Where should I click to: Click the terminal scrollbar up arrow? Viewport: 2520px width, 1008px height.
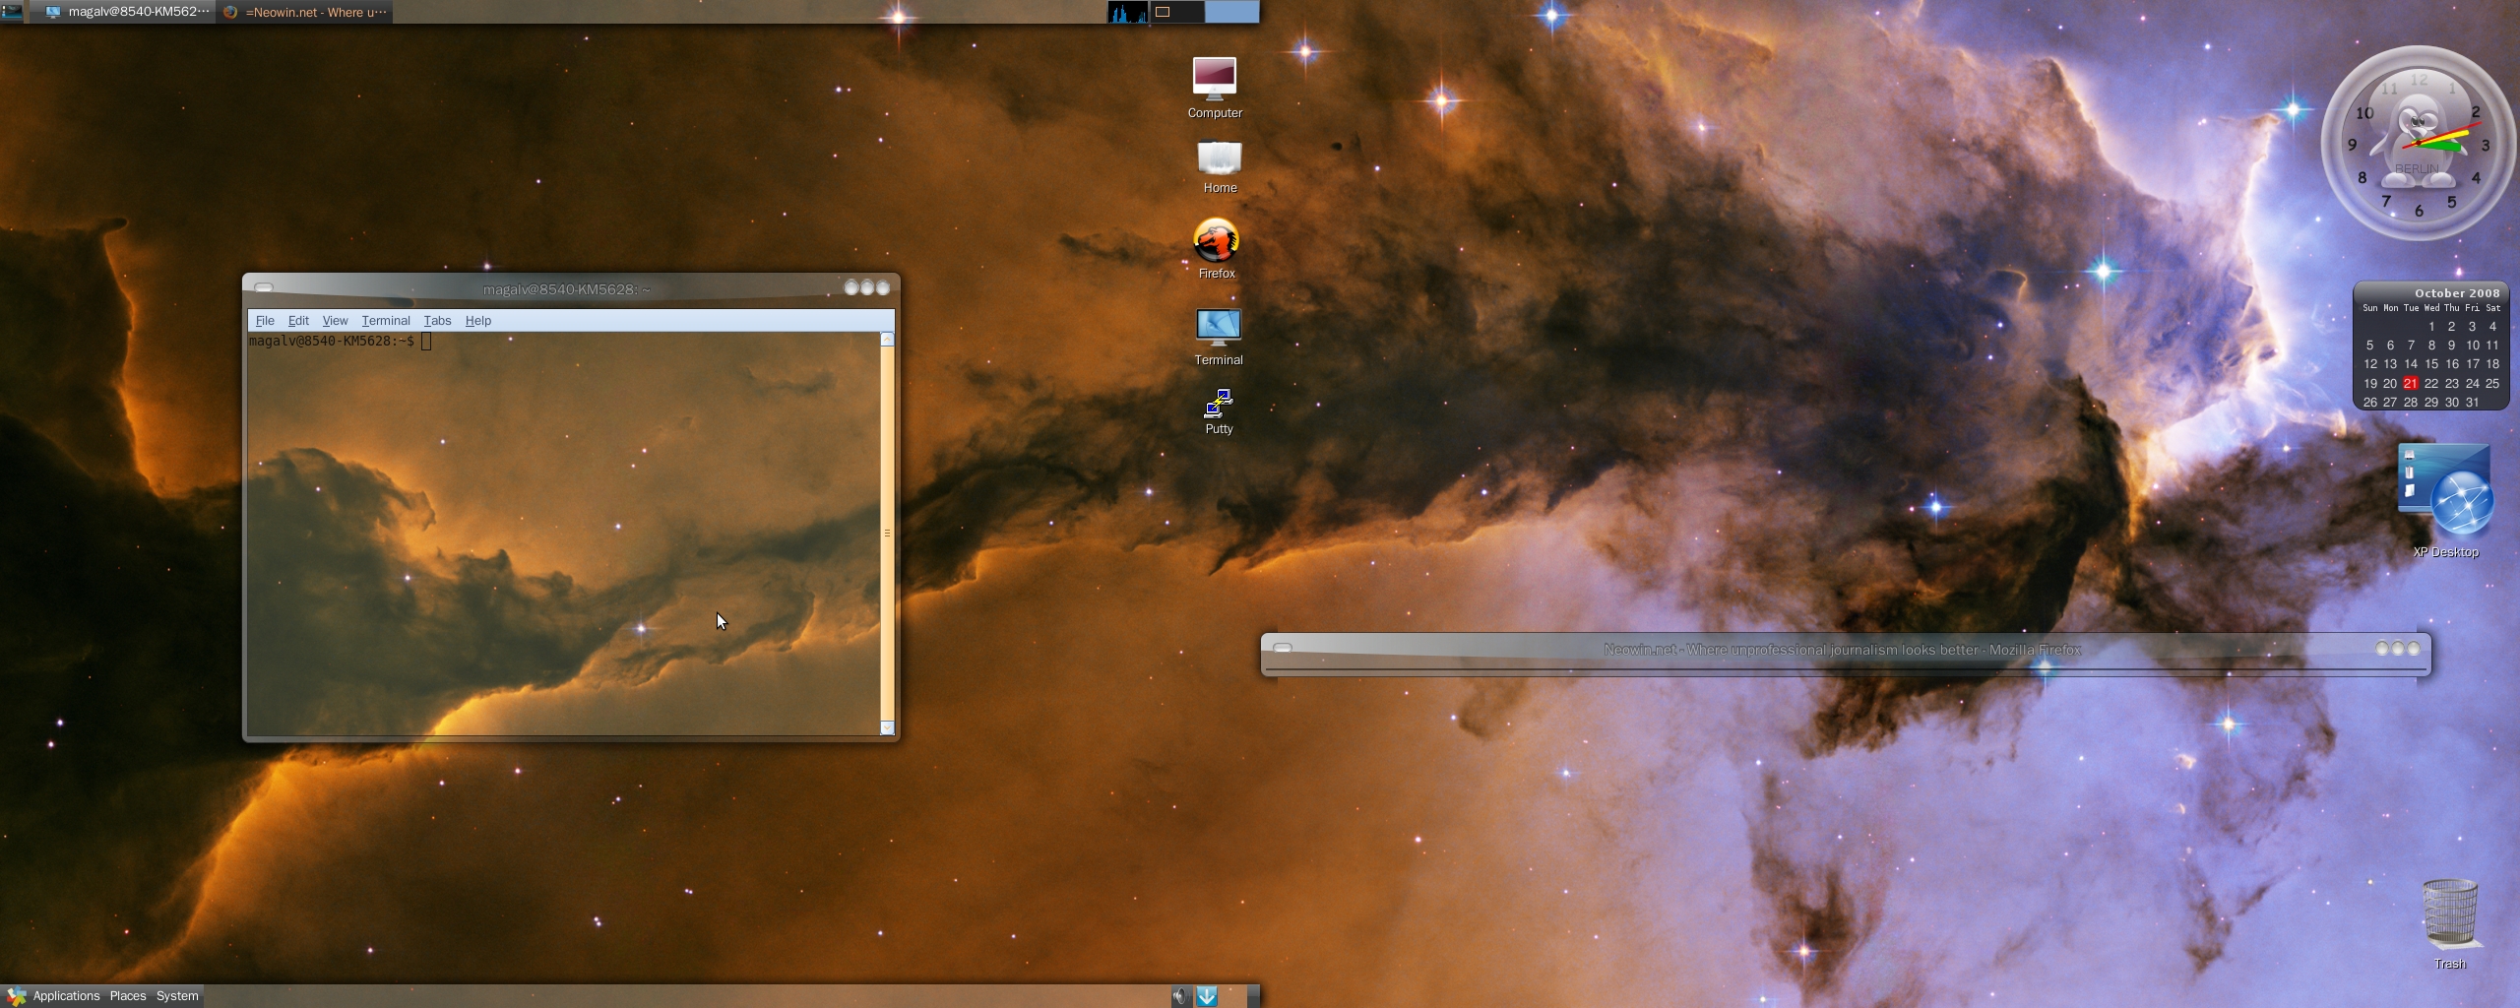tap(887, 340)
